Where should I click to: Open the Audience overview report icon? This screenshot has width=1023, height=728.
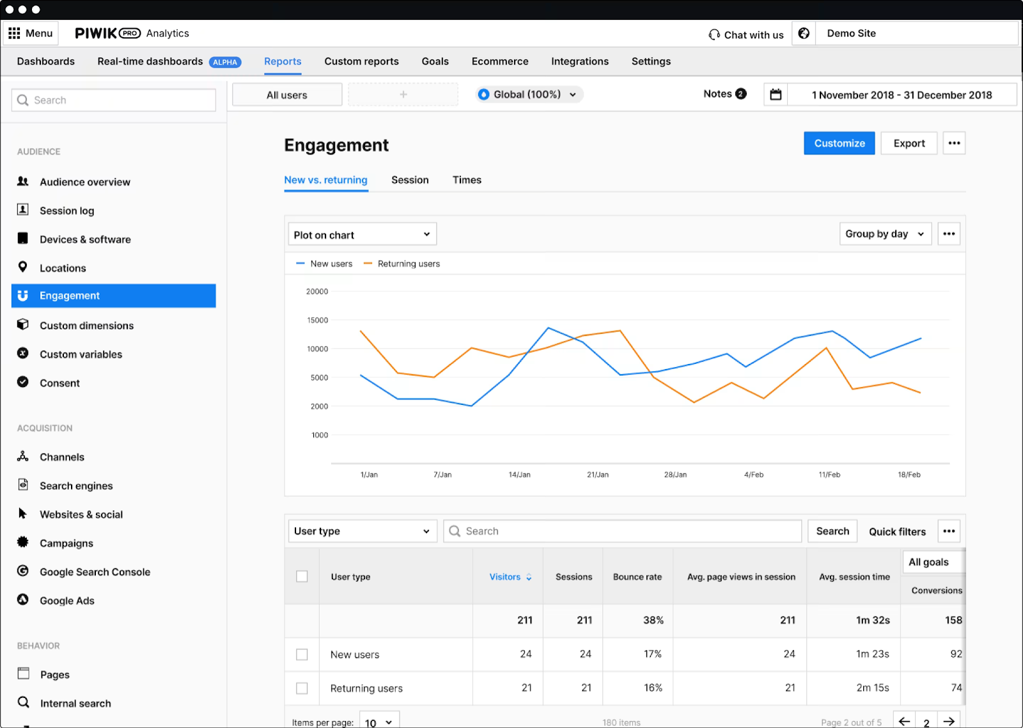23,182
